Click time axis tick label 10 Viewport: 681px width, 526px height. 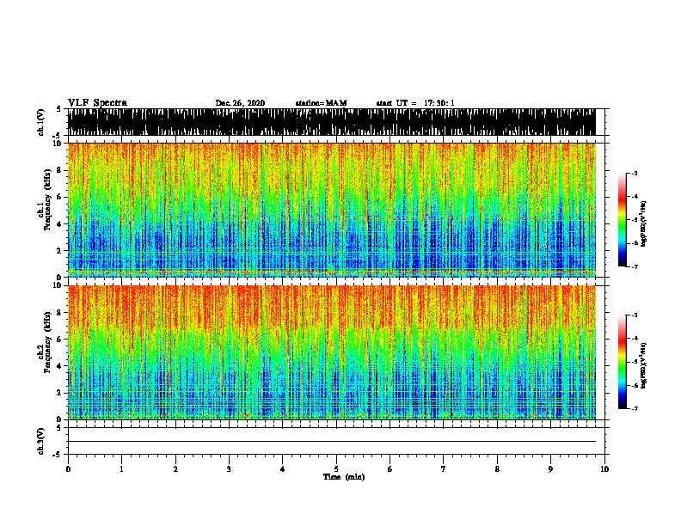click(604, 469)
